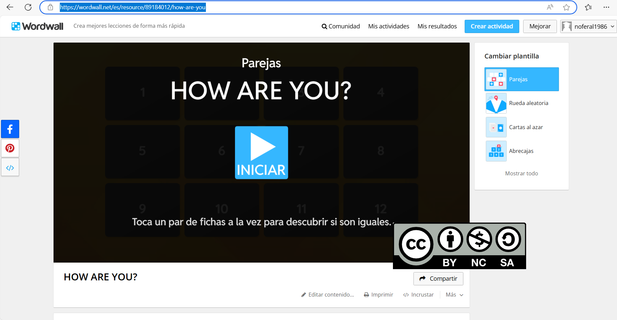Click the Imprimir print option
617x320 pixels.
click(x=378, y=295)
